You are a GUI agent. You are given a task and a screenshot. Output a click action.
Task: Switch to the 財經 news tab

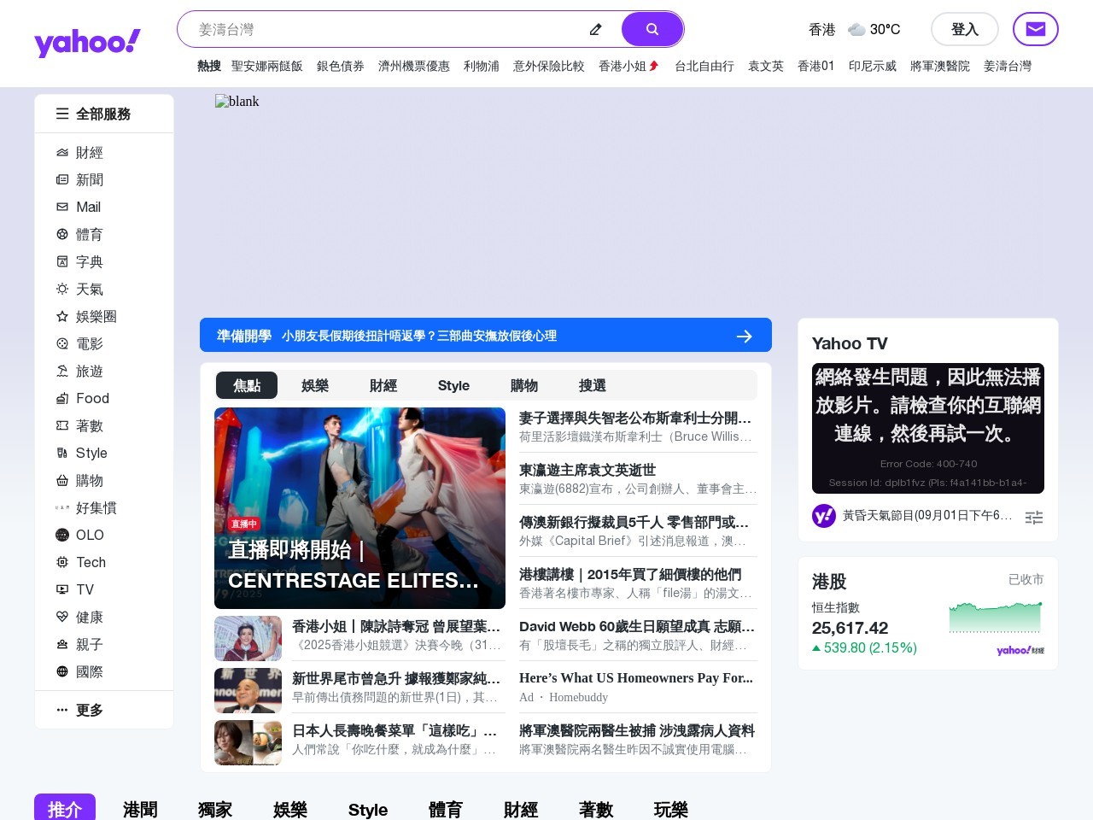coord(383,385)
